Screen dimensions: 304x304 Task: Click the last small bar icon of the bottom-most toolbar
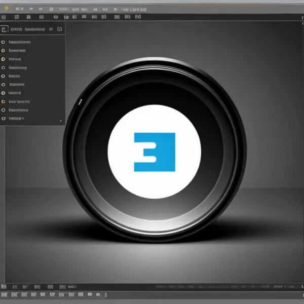click(x=105, y=295)
